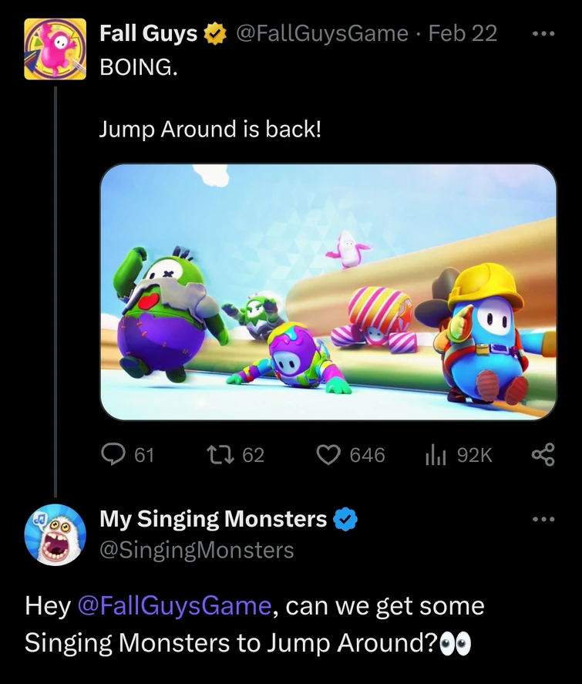The width and height of the screenshot is (582, 684).
Task: Open the Fall Guys profile picture
Action: point(55,49)
